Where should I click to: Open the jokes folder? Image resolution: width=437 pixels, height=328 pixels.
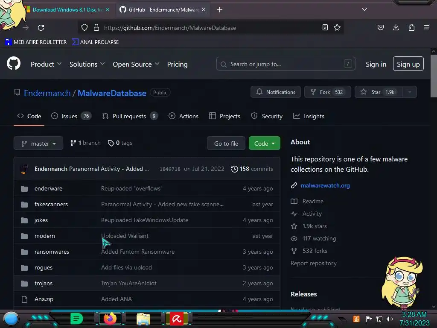tap(41, 220)
